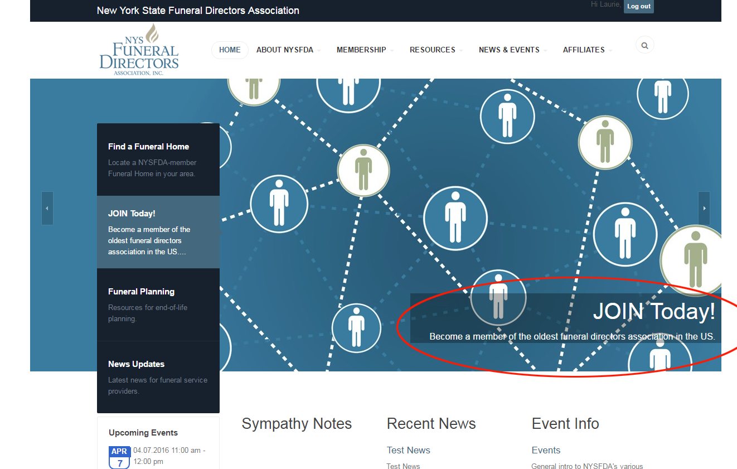Click "Latest news for funeral service providers." text
The height and width of the screenshot is (469, 737).
click(x=158, y=385)
